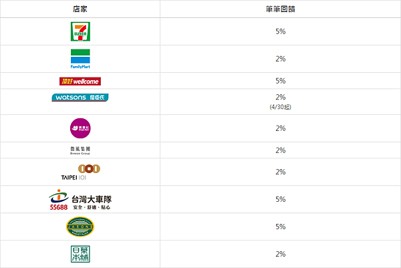This screenshot has width=401, height=268.
Task: Open the Taipei 101 logo
Action: [80, 172]
